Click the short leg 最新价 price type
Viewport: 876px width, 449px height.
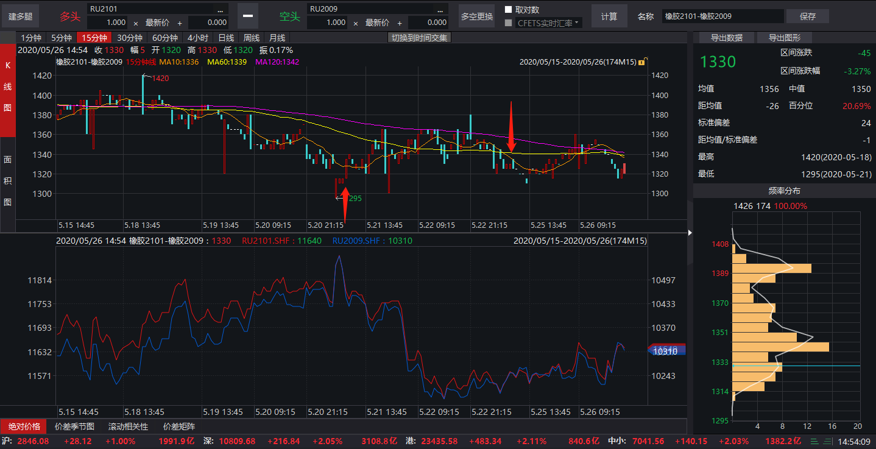pos(377,23)
